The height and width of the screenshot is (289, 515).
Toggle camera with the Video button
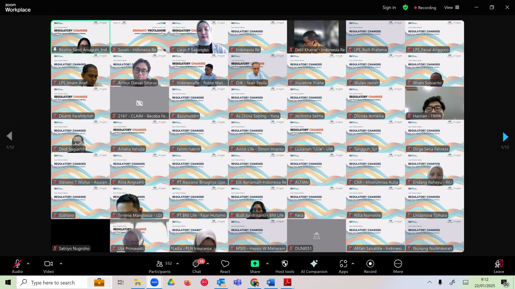[49, 267]
